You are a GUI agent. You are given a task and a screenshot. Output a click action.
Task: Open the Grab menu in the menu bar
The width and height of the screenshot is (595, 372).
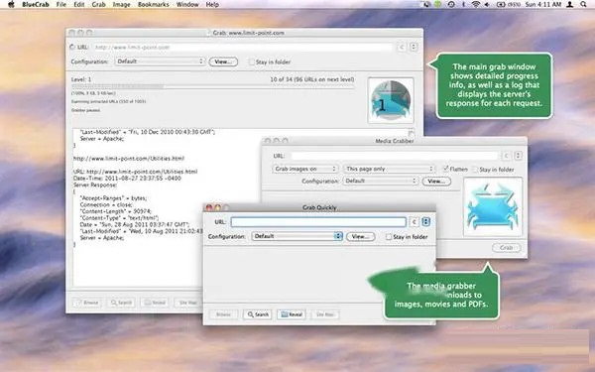click(98, 5)
